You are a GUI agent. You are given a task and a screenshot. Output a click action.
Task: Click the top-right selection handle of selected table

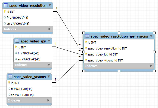154,33
